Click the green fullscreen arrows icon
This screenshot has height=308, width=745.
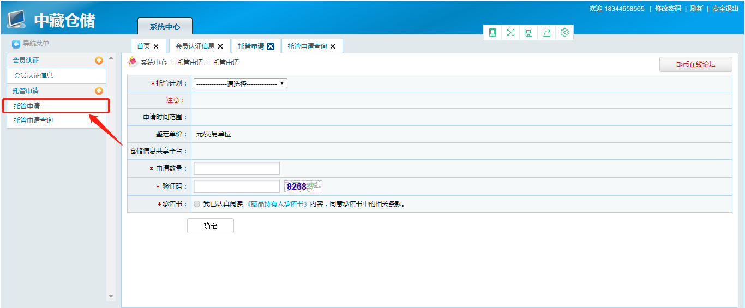(x=510, y=33)
